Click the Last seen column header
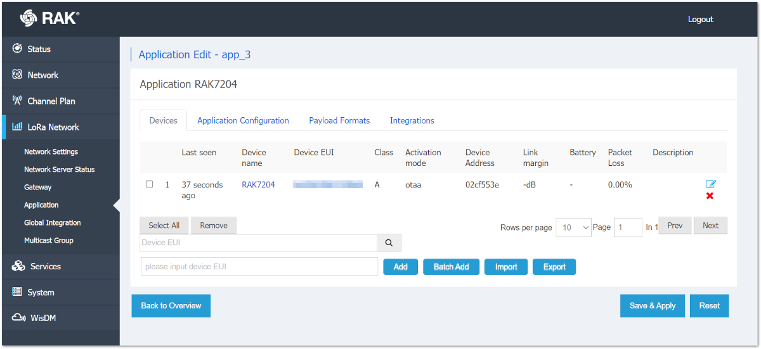The width and height of the screenshot is (761, 349). (x=198, y=153)
